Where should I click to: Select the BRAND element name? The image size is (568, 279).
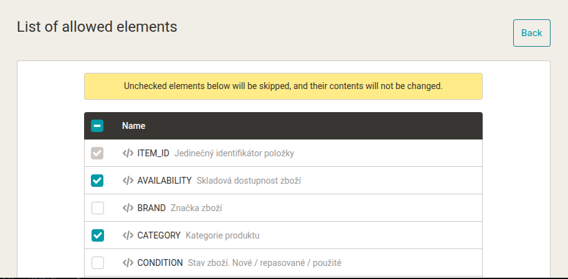pos(151,208)
